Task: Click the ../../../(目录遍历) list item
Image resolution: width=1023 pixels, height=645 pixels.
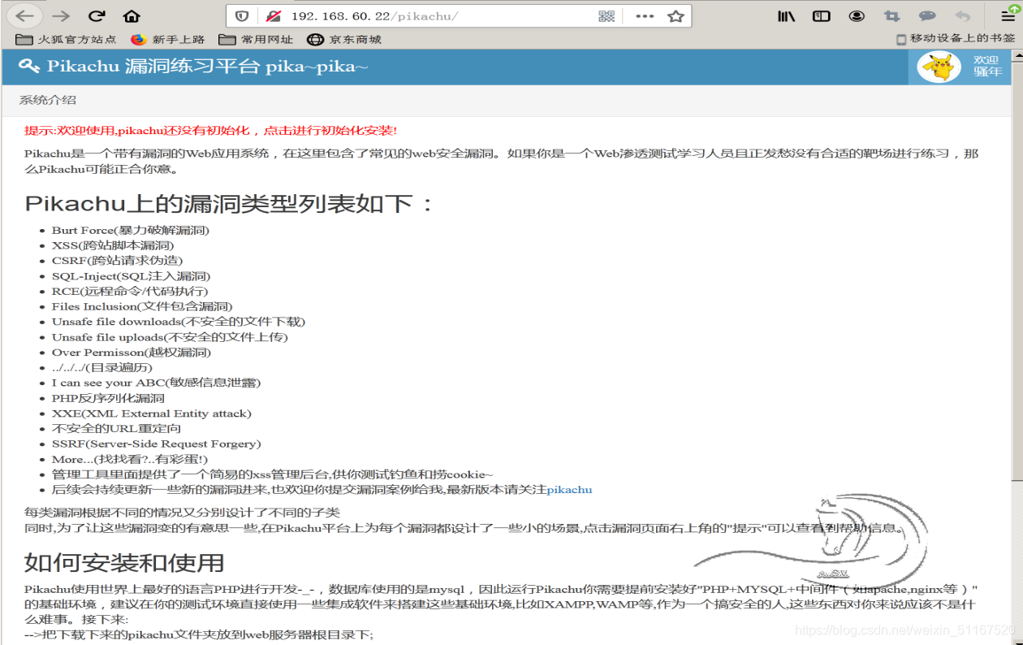Action: tap(102, 367)
